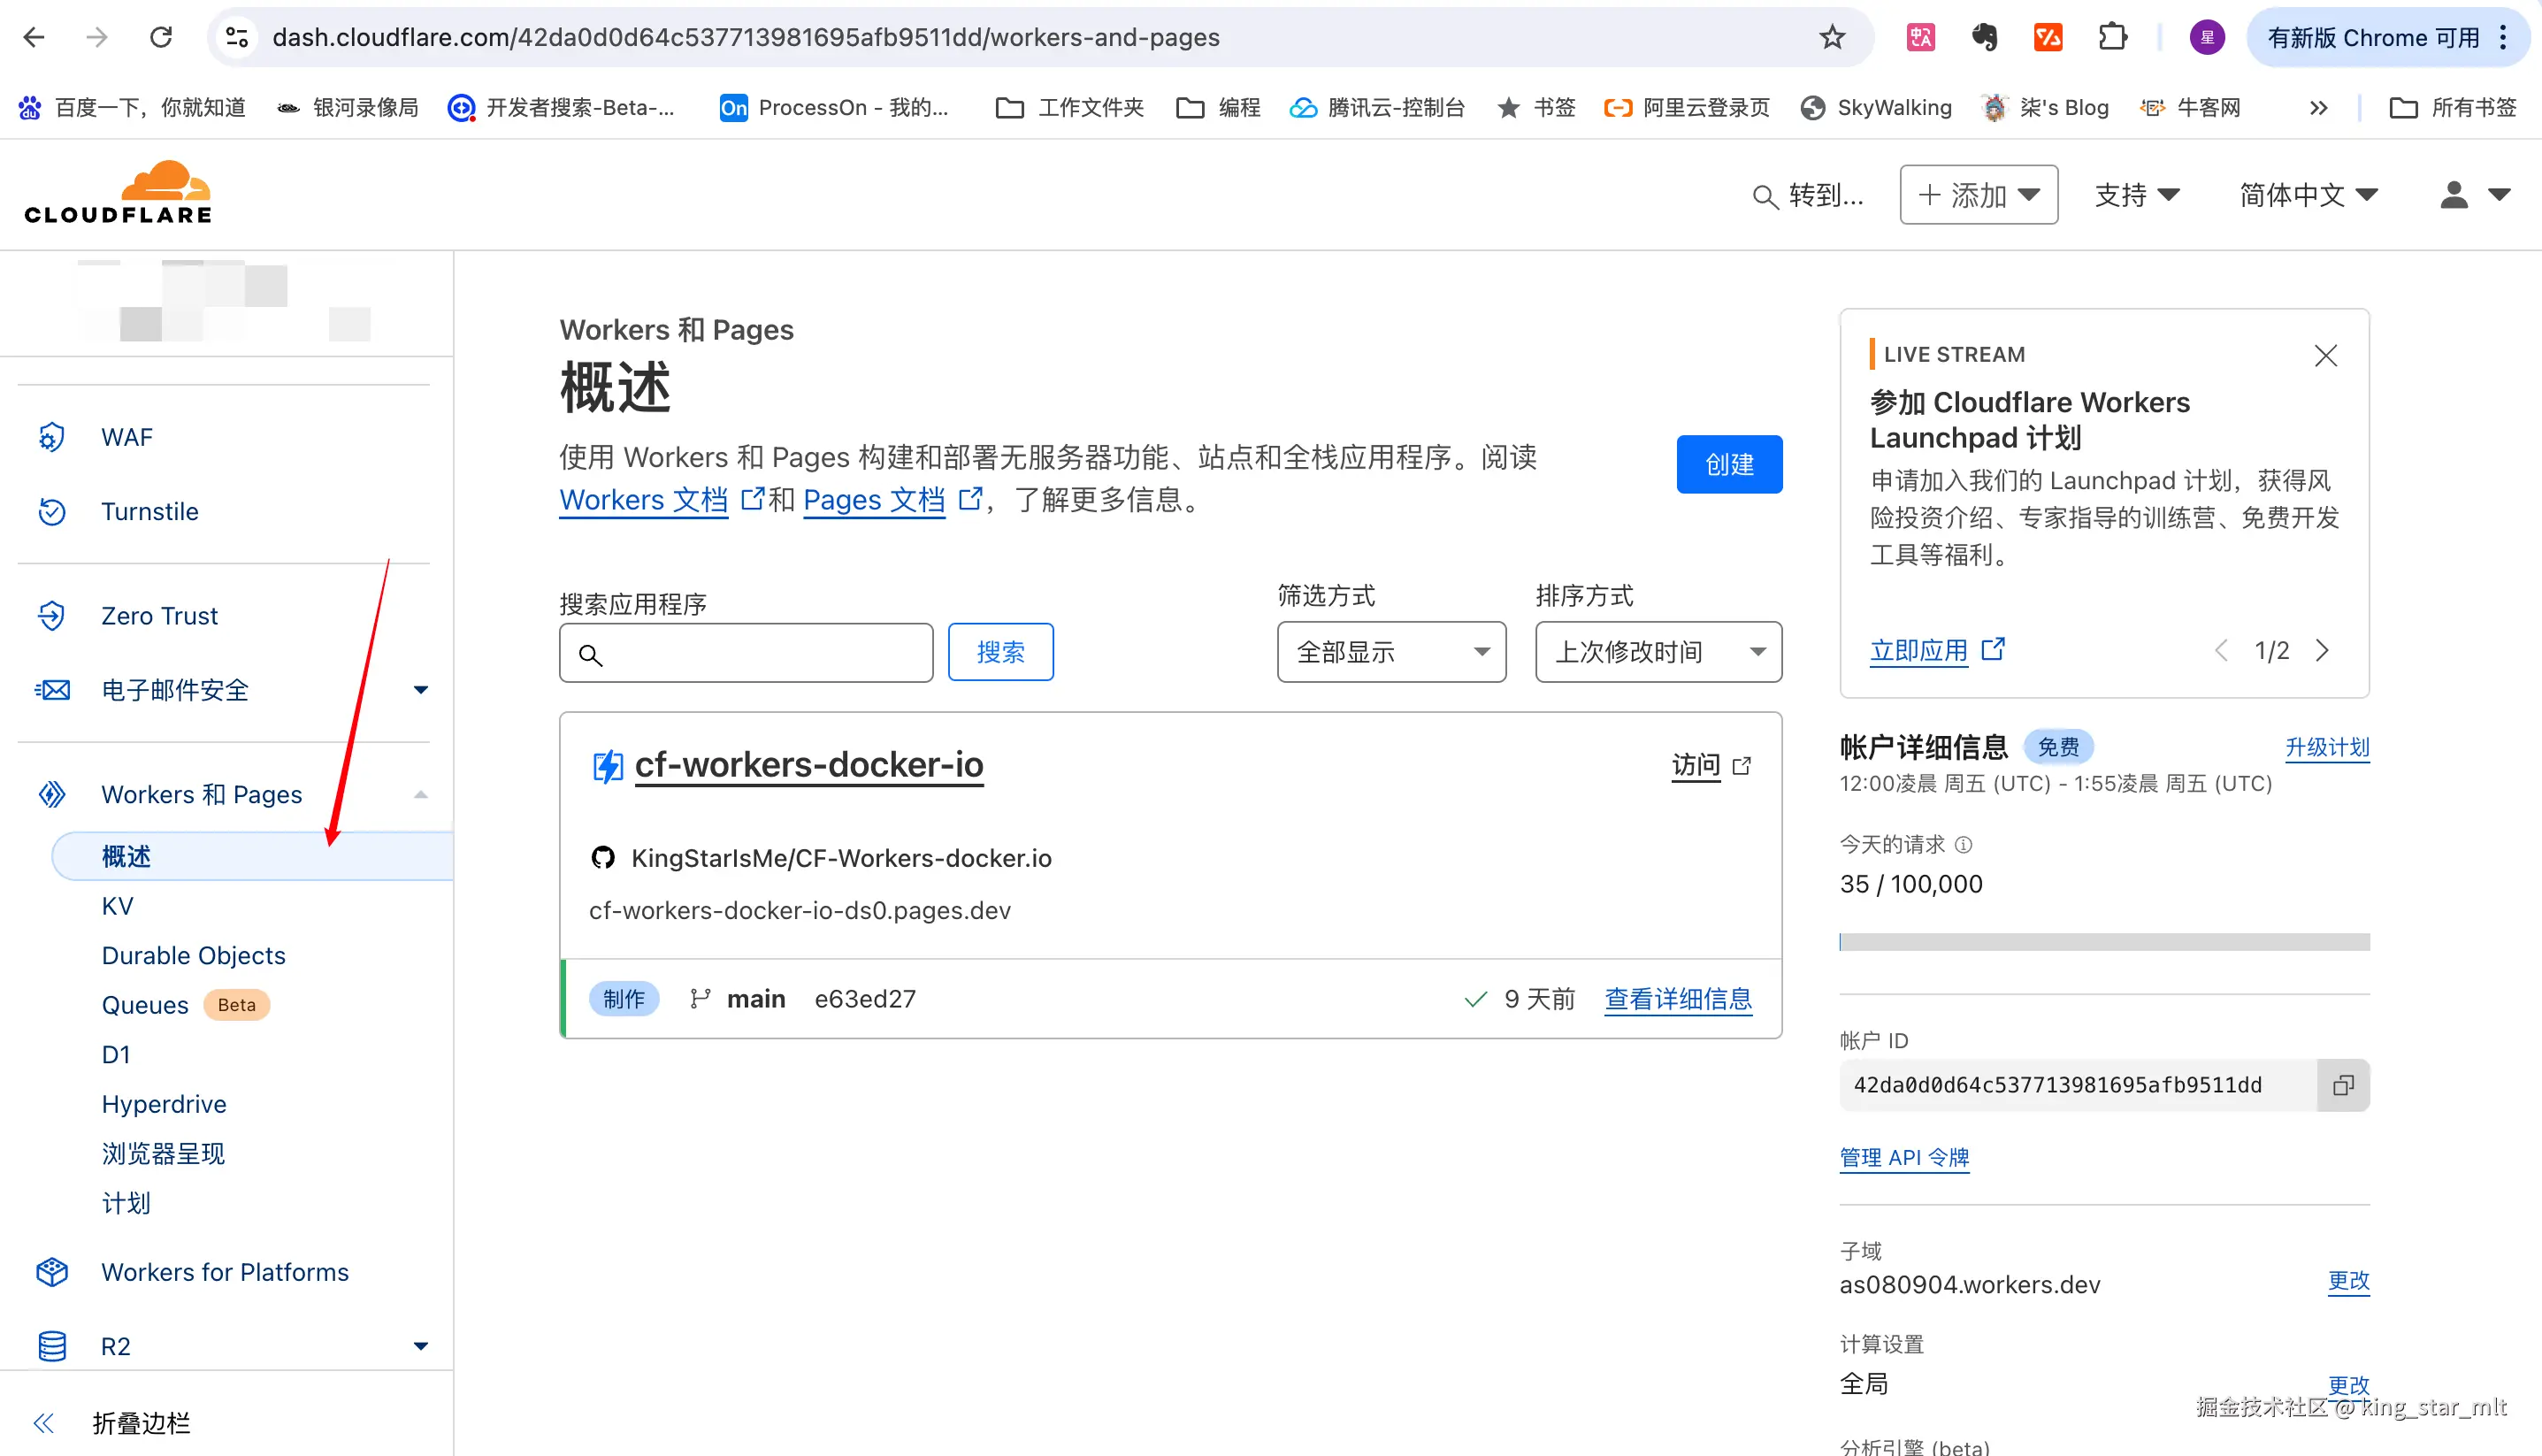Image resolution: width=2542 pixels, height=1456 pixels.
Task: Bookmark this page with the star icon
Action: tap(1831, 38)
